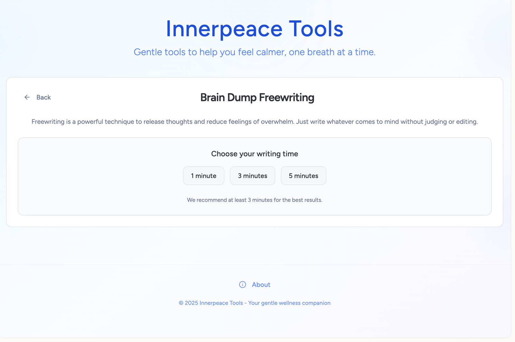Go back using the Back text label

coord(43,97)
